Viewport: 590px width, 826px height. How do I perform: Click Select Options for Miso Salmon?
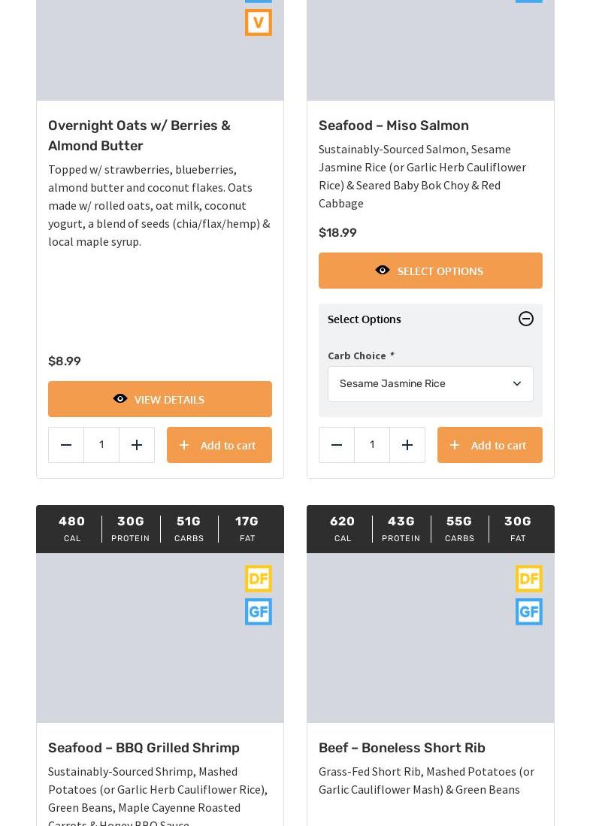[430, 271]
